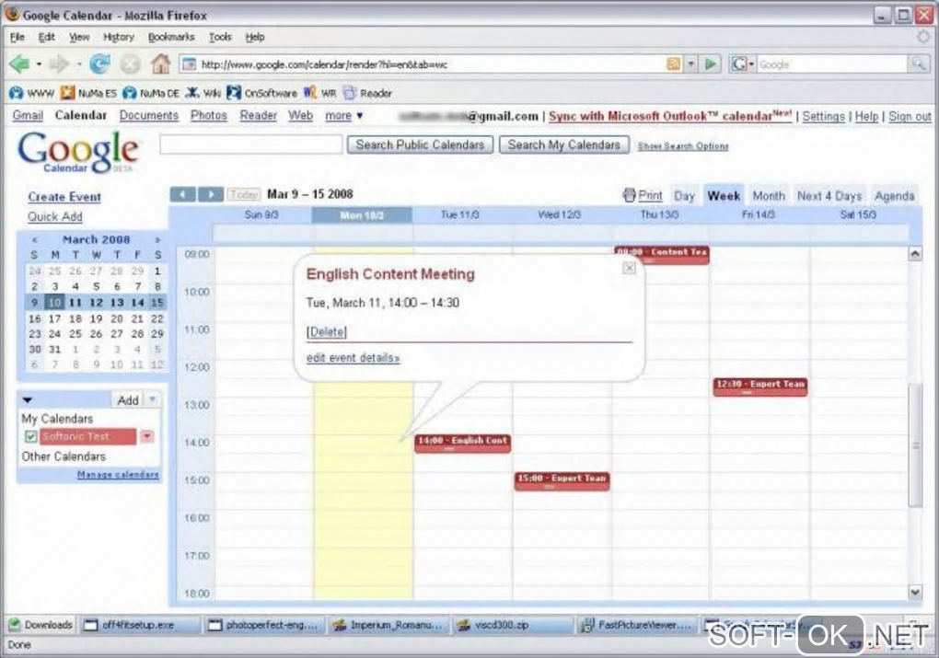
Task: Close the English Content Meeting popup
Action: tap(629, 268)
